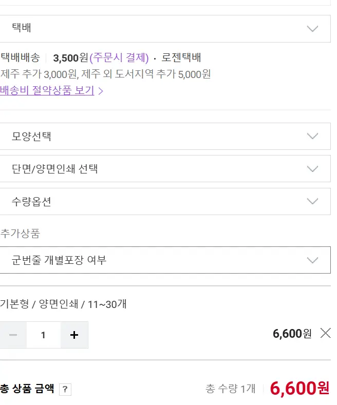Click the quantity input field showing 1
The height and width of the screenshot is (405, 337).
point(44,335)
